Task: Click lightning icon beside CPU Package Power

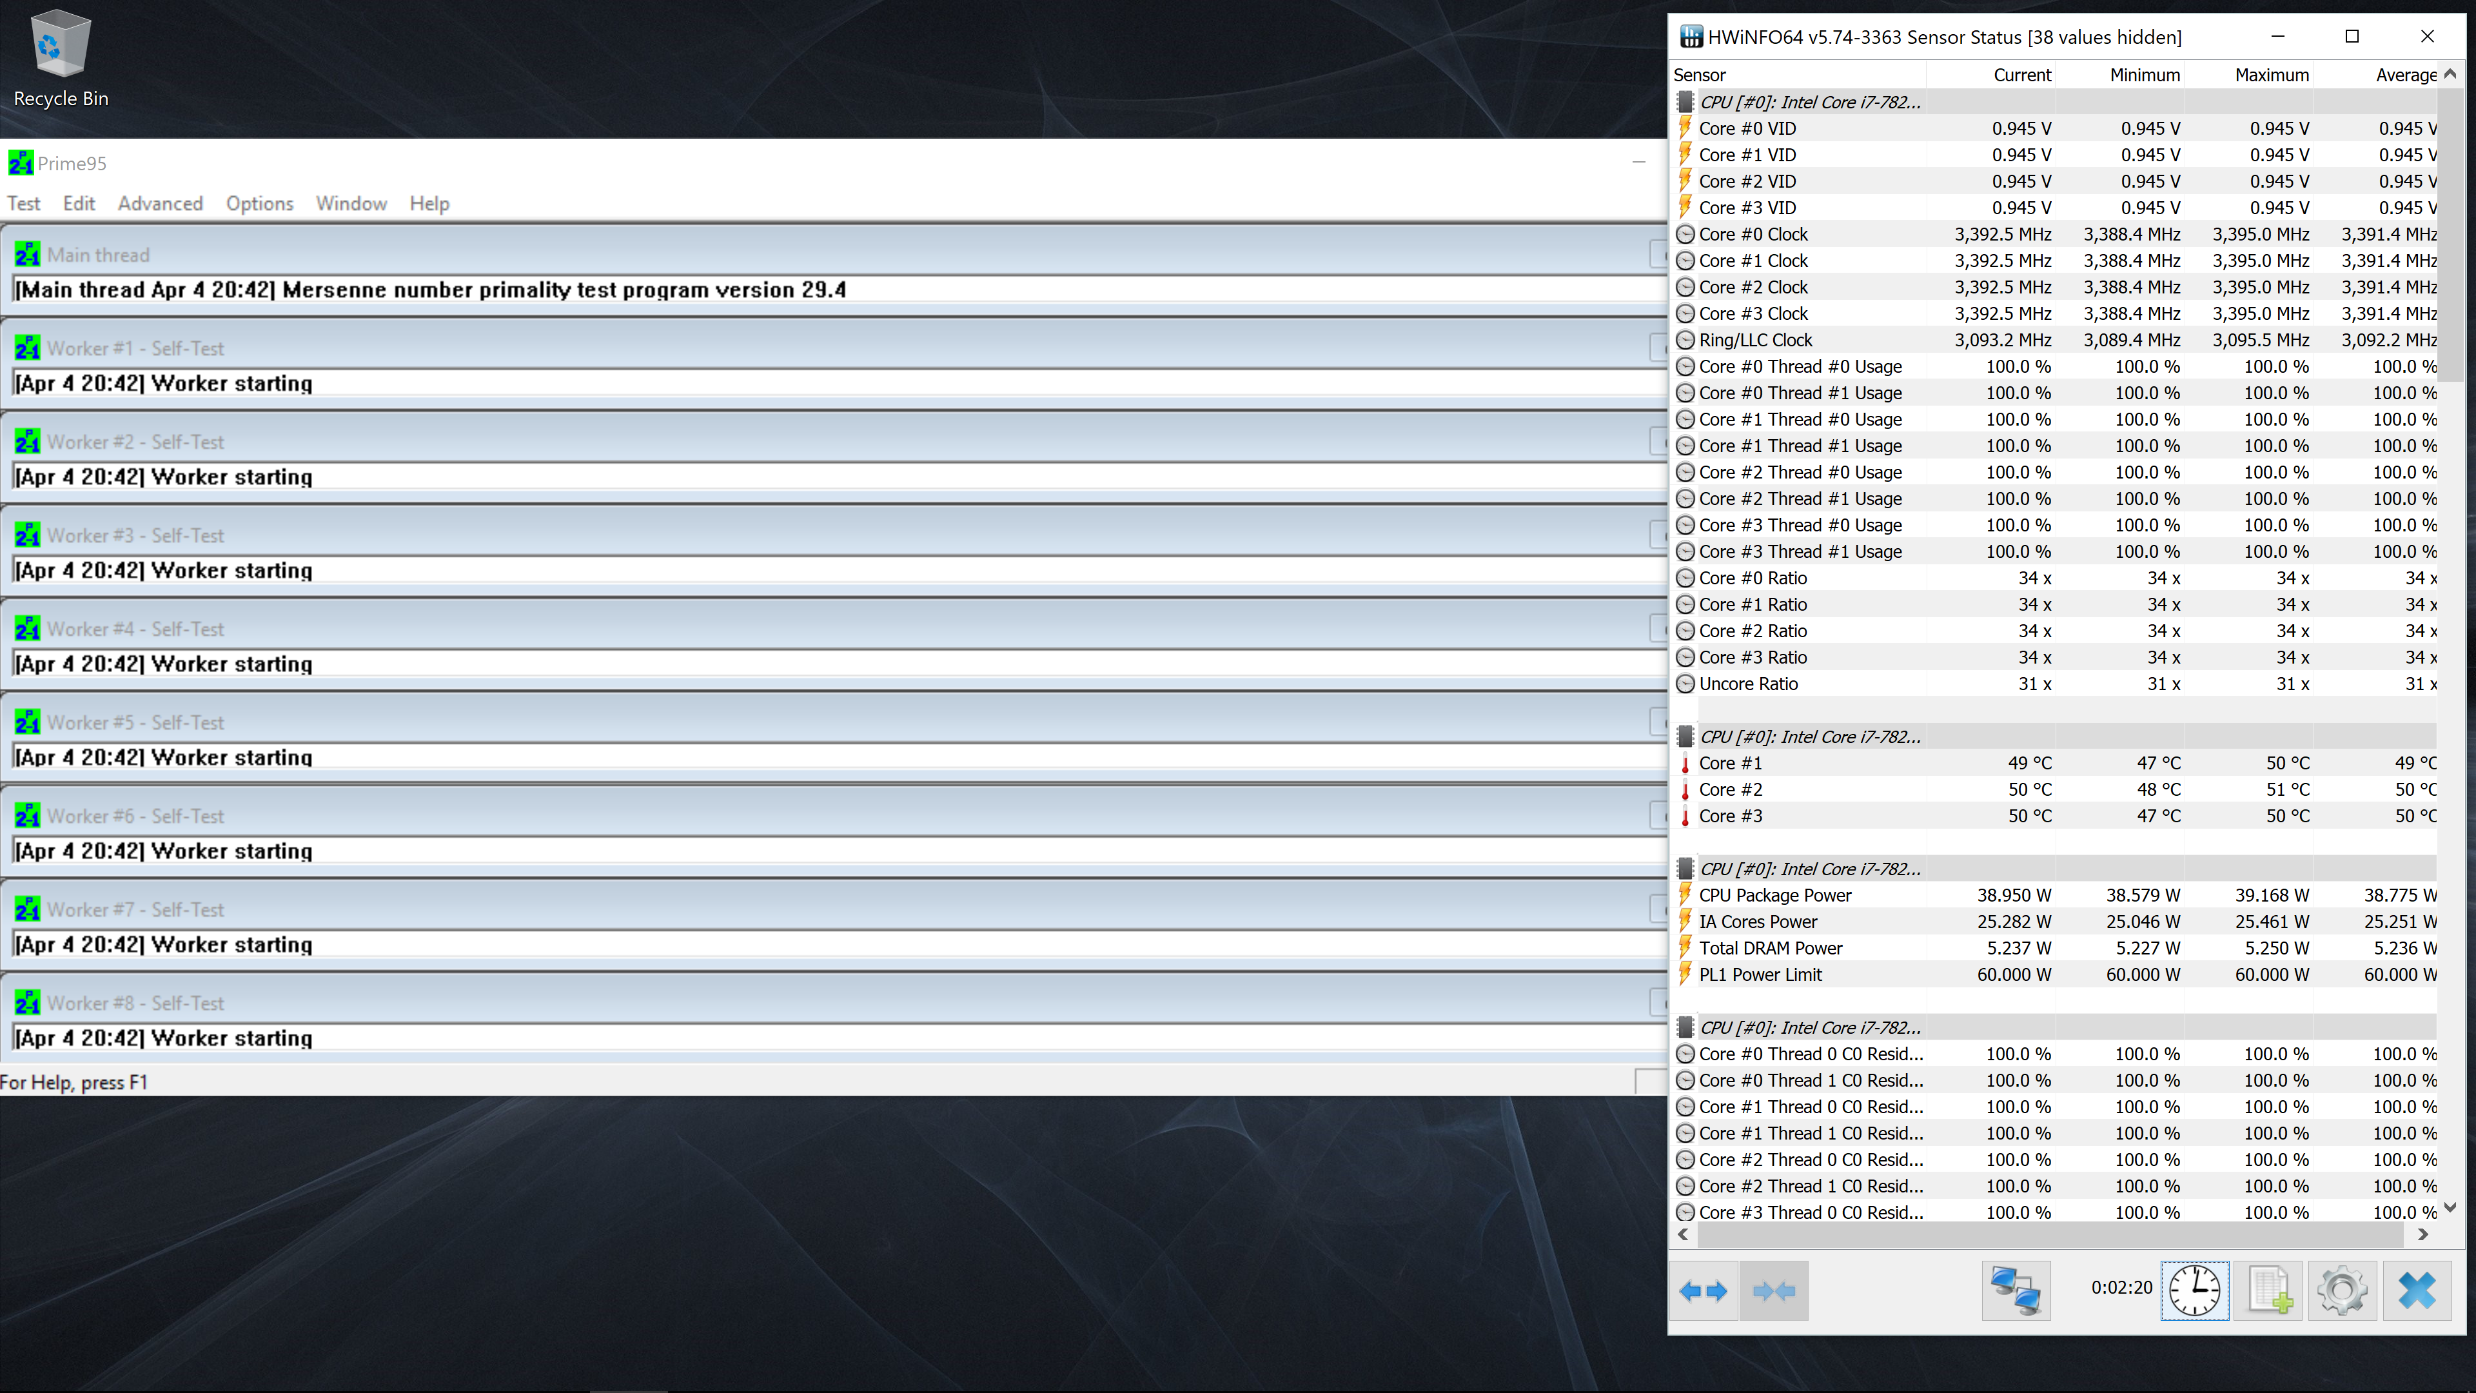Action: pyautogui.click(x=1685, y=895)
